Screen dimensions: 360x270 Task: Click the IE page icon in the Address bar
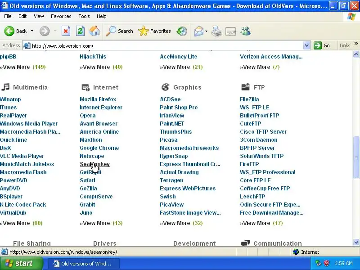27,46
